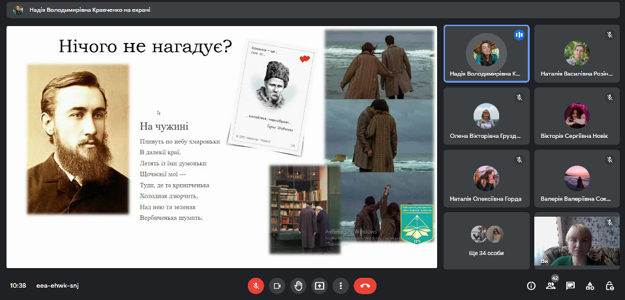This screenshot has width=625, height=300.
Task: Raise hand in the meeting
Action: click(298, 285)
